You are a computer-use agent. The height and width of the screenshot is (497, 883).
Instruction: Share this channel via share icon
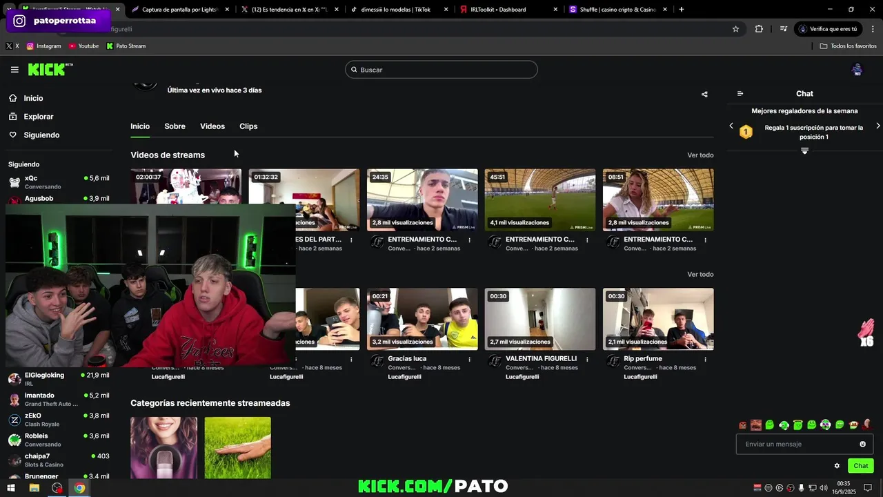coord(704,95)
